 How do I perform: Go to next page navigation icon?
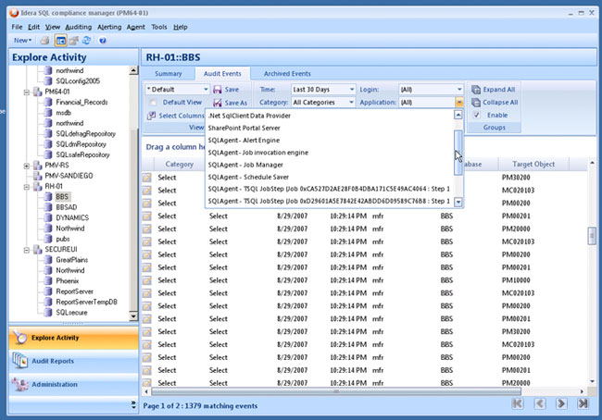(x=561, y=403)
